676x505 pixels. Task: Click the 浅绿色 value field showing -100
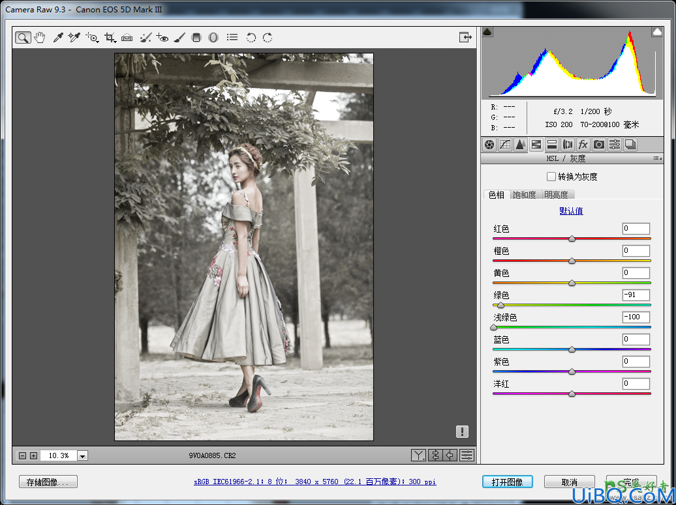(x=636, y=317)
